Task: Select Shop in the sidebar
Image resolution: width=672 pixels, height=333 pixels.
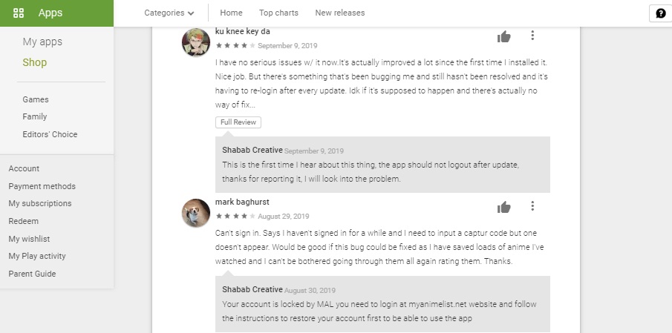Action: pos(35,62)
